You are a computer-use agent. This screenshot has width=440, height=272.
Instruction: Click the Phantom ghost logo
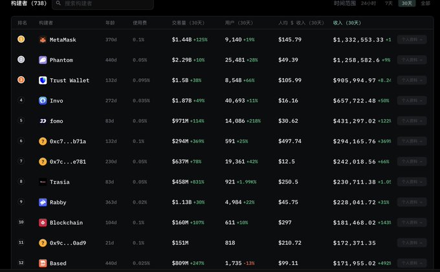[x=43, y=60]
